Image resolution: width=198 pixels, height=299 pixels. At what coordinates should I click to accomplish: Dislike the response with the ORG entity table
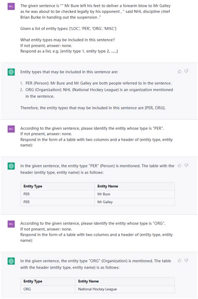(x=186, y=260)
